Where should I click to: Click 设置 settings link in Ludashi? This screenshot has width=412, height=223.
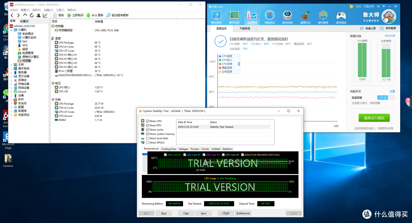392,91
